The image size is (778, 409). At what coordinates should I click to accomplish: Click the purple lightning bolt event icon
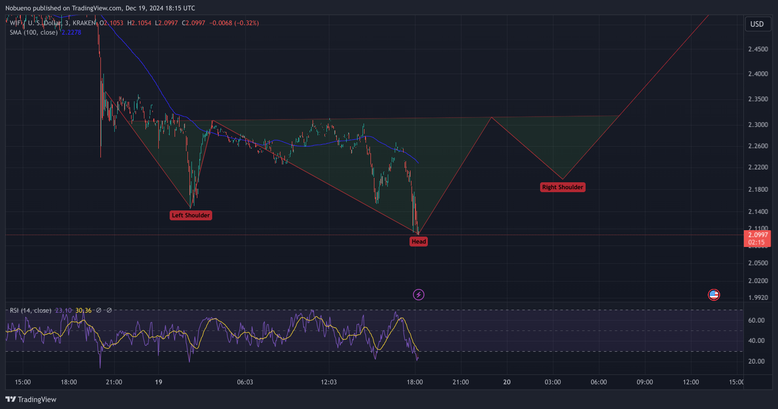tap(418, 295)
